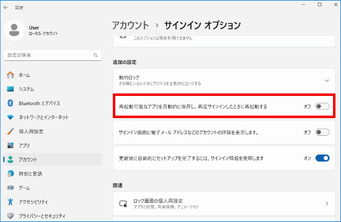The width and height of the screenshot is (341, 222).
Task: Open アクセシビリティ settings
Action: (52, 202)
